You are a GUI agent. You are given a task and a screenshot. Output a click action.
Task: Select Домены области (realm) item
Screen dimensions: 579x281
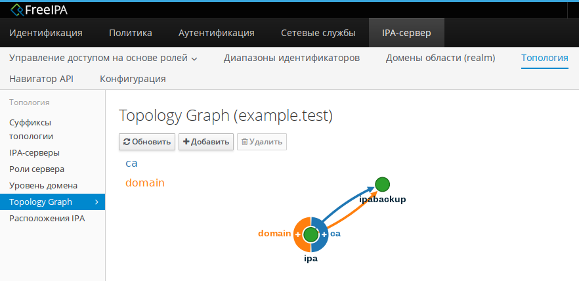440,58
